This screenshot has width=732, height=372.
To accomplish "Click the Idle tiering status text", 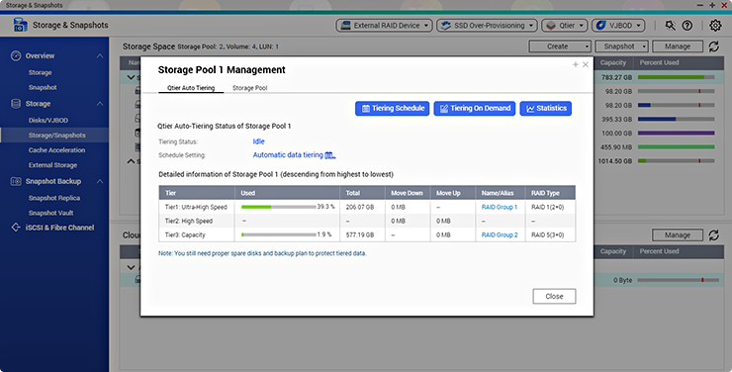I will point(258,141).
